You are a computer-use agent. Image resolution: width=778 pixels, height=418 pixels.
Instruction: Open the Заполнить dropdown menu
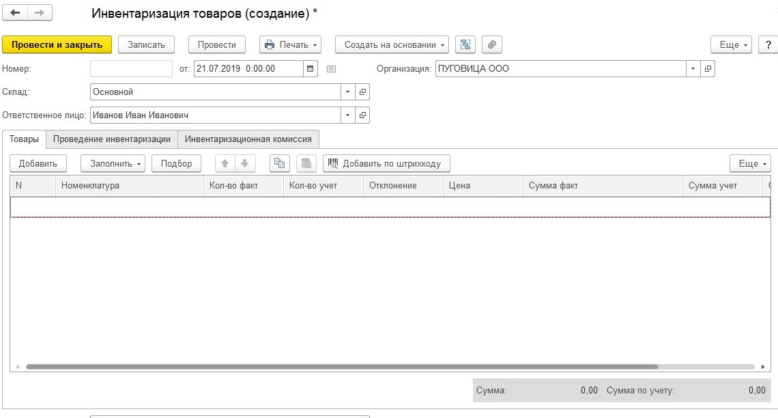(113, 163)
